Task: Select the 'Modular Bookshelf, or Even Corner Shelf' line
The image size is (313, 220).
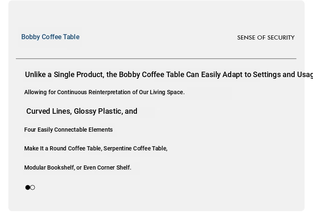Action: tap(78, 167)
